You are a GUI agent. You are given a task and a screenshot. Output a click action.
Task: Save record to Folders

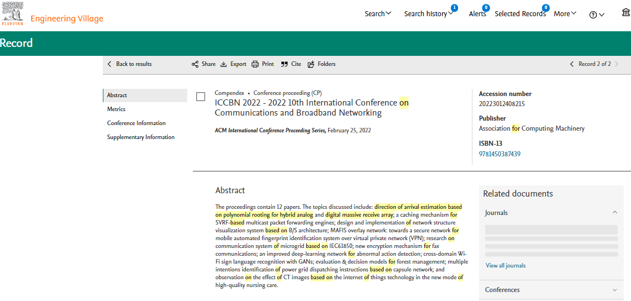(321, 64)
